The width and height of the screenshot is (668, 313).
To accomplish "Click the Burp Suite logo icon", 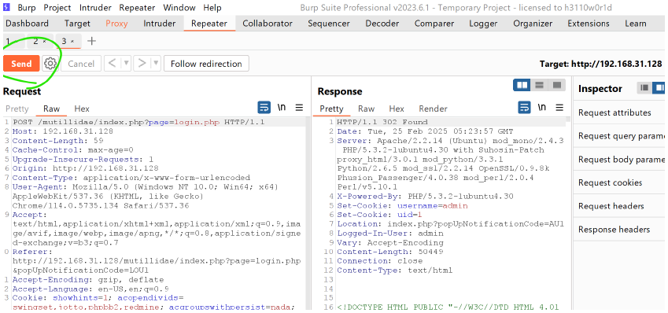I will point(6,7).
